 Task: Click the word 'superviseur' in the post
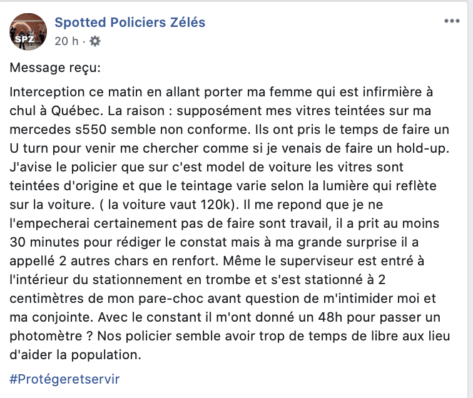tap(317, 261)
